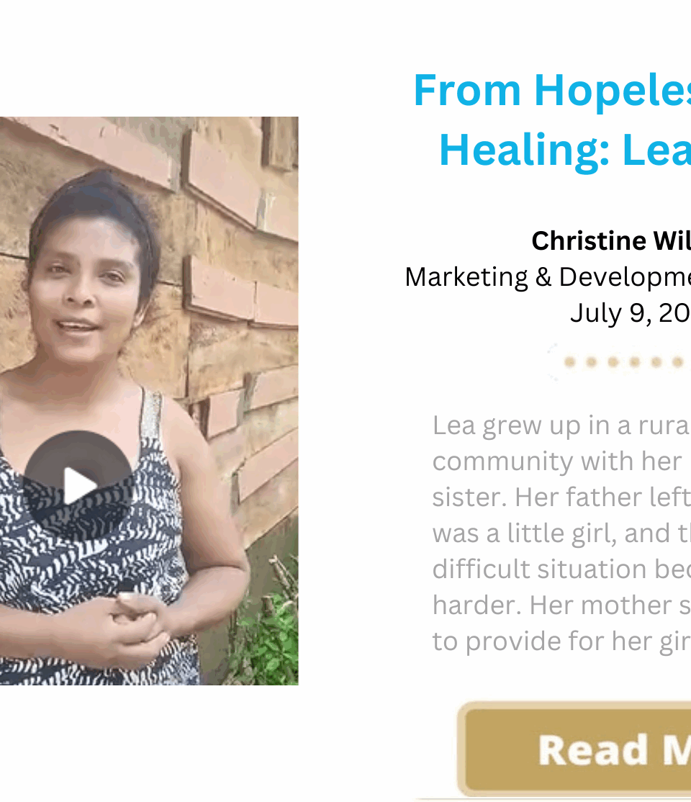Click the first gold dot in divider
The image size is (691, 802).
point(570,362)
